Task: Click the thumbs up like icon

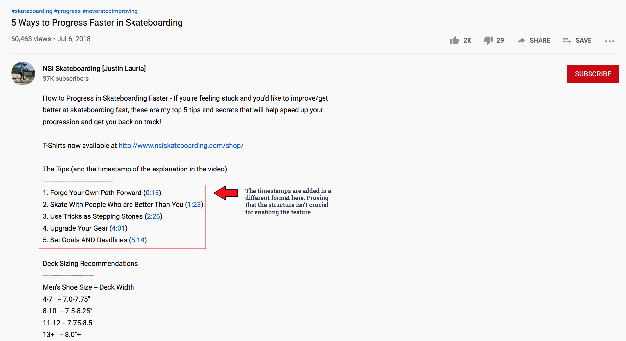Action: click(x=455, y=40)
